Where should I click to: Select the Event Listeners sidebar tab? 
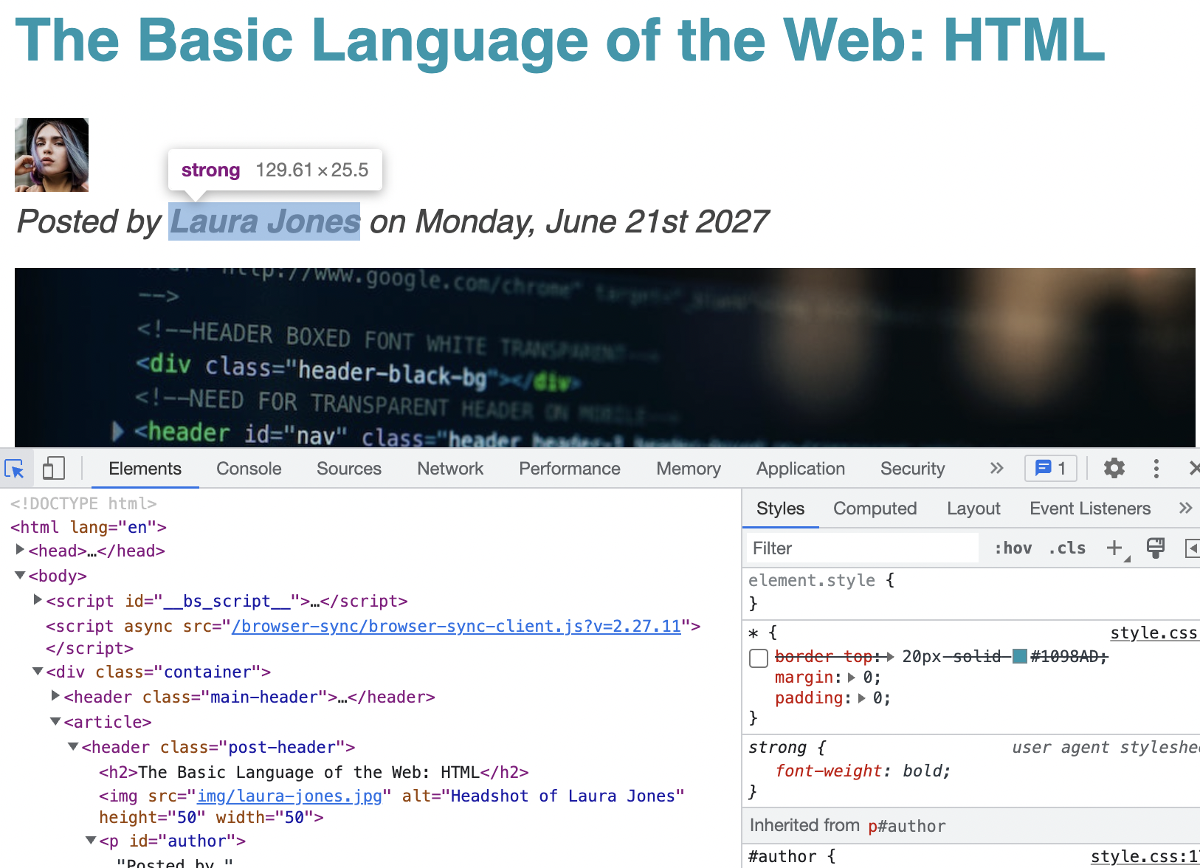(1090, 509)
